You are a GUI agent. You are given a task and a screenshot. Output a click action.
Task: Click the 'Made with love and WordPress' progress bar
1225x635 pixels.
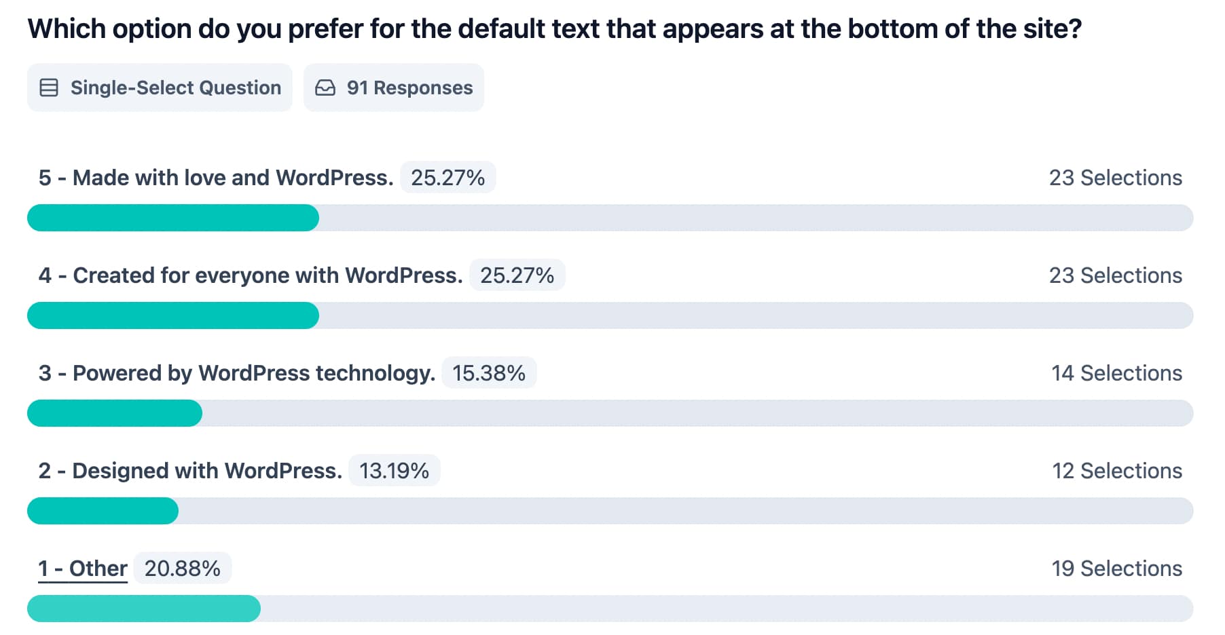pyautogui.click(x=610, y=218)
